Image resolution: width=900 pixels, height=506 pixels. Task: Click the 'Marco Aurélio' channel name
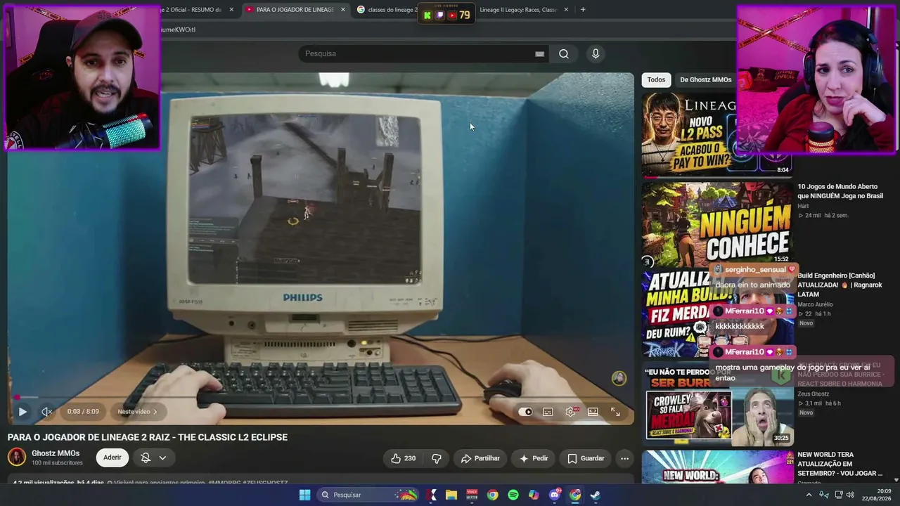point(815,304)
